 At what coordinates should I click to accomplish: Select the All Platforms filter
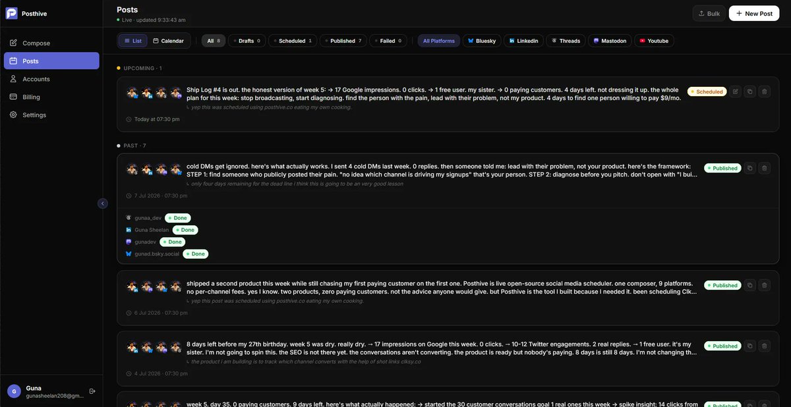[x=439, y=41]
